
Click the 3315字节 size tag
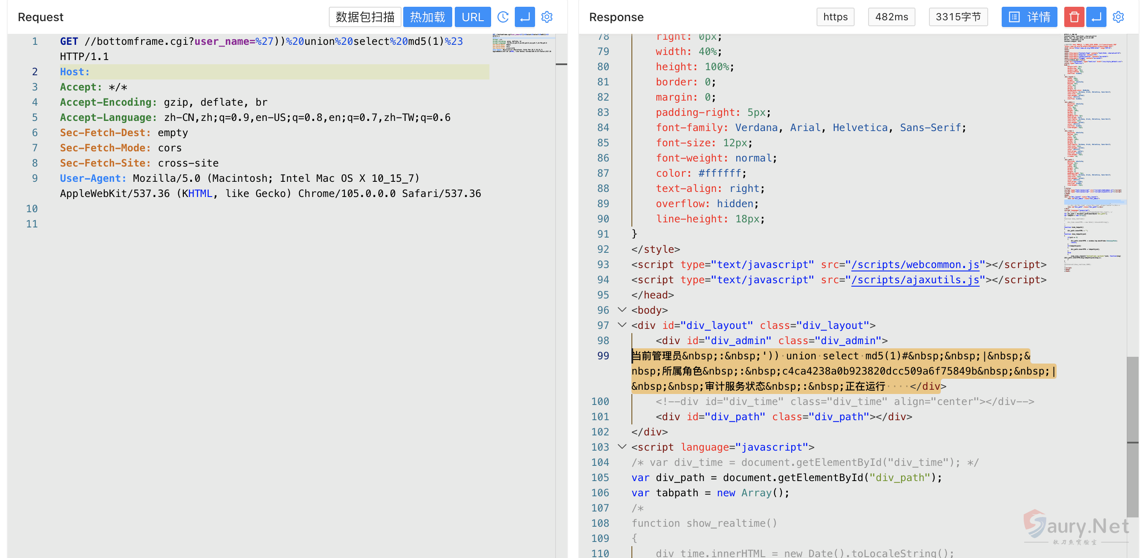(x=958, y=17)
